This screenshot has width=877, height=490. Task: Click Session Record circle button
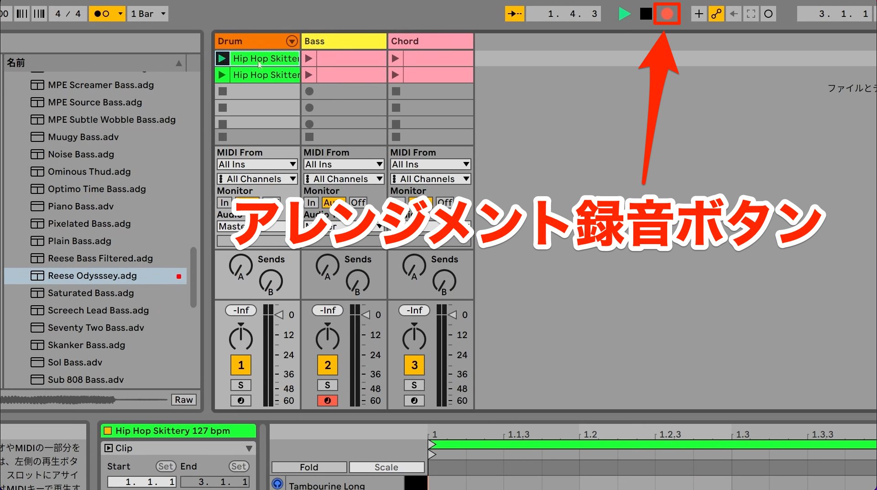pyautogui.click(x=768, y=14)
